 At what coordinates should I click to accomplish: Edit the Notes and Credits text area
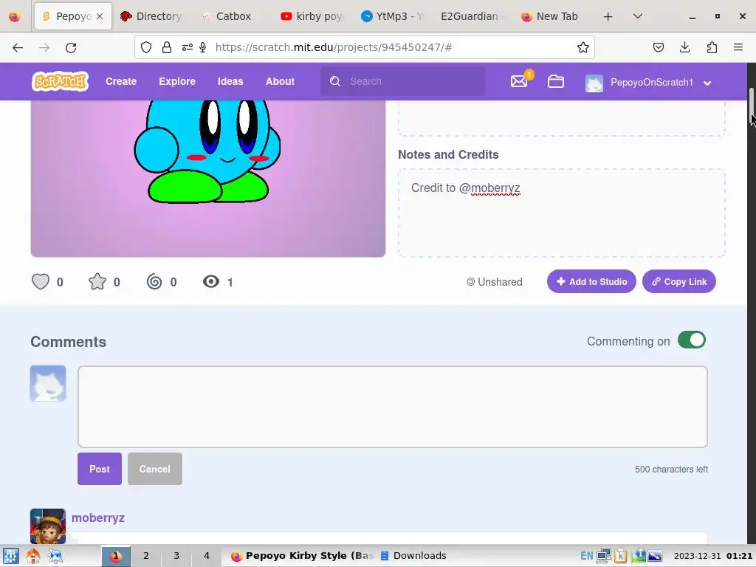[x=561, y=213]
